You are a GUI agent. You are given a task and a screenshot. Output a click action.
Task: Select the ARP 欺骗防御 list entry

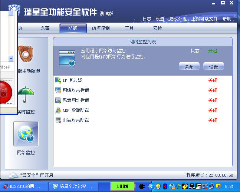point(143,110)
